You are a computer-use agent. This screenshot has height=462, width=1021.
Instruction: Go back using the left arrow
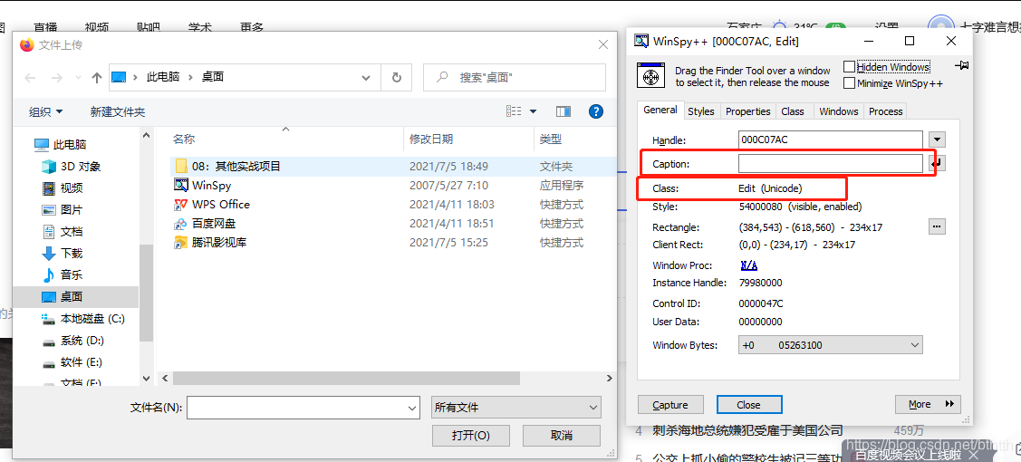[30, 77]
